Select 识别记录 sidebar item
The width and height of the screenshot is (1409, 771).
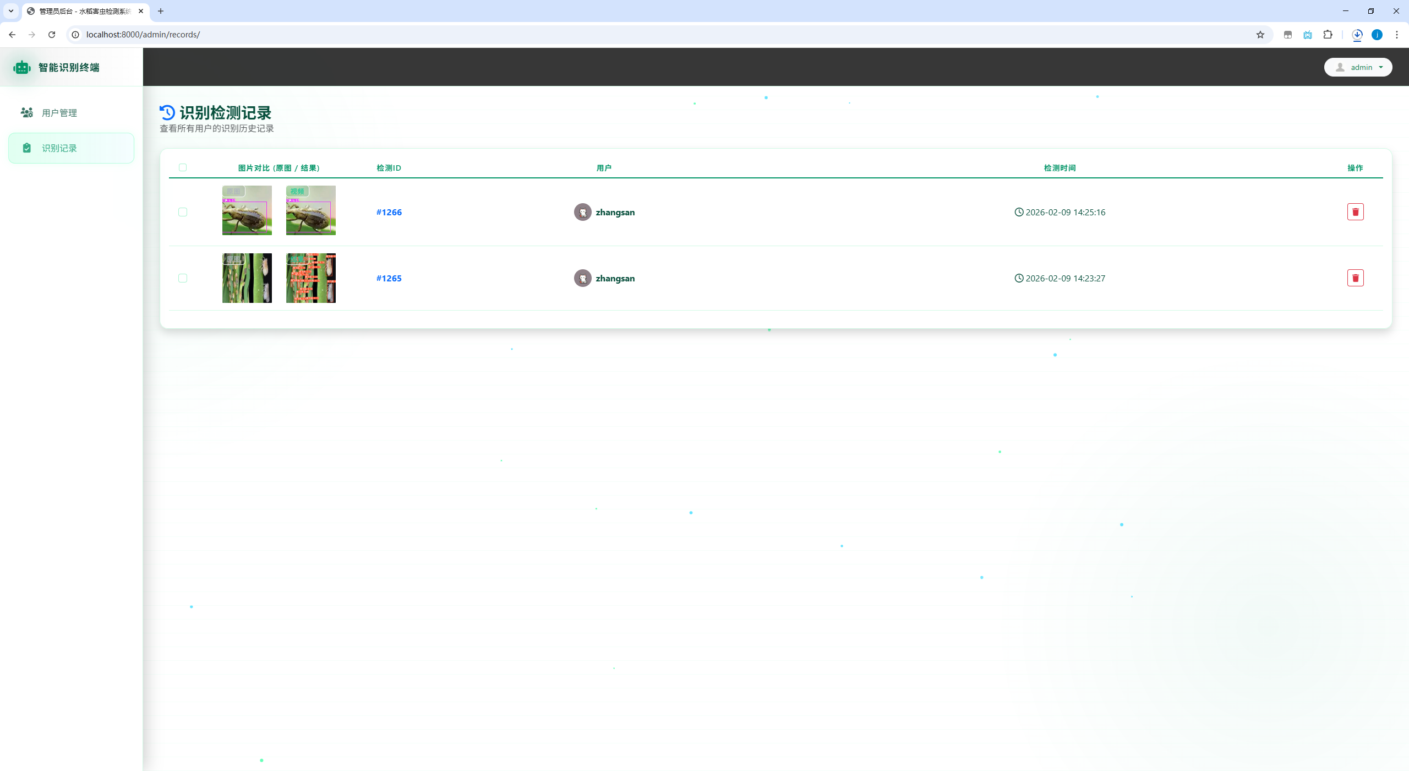(59, 148)
